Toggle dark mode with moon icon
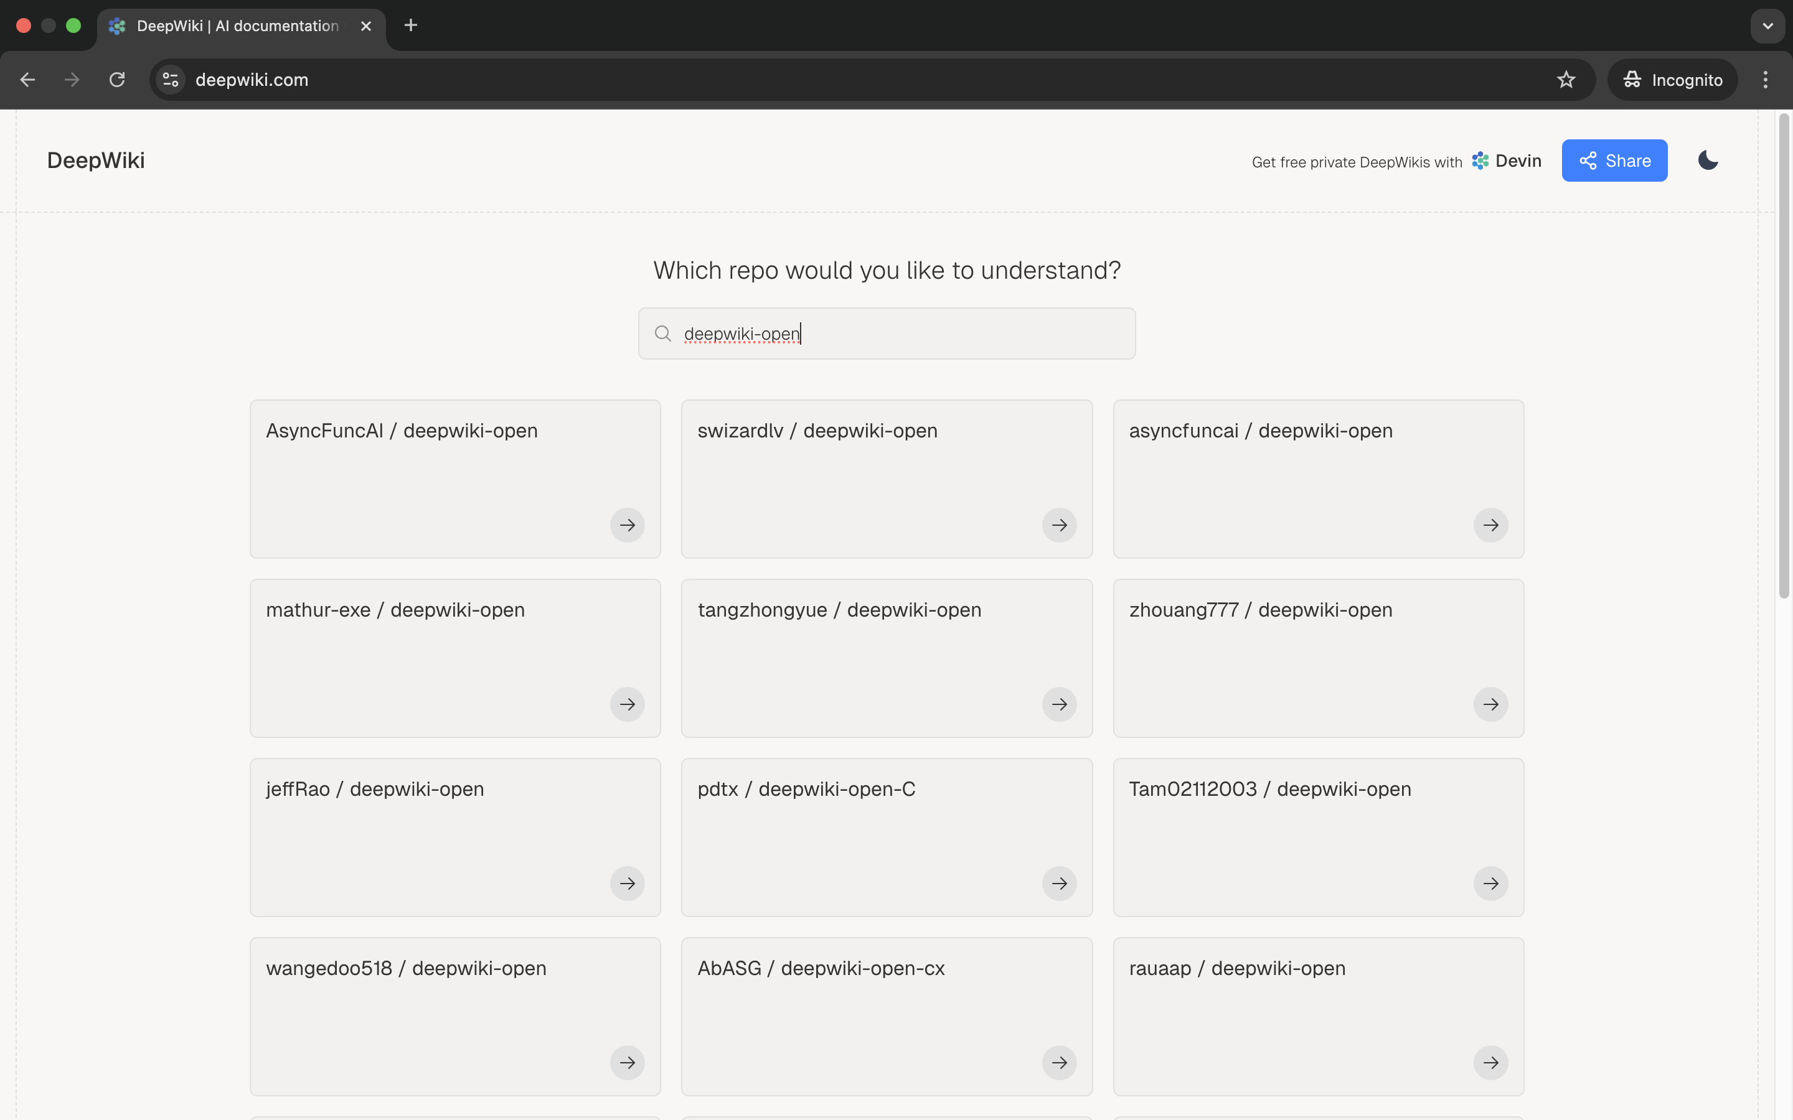 click(1708, 160)
